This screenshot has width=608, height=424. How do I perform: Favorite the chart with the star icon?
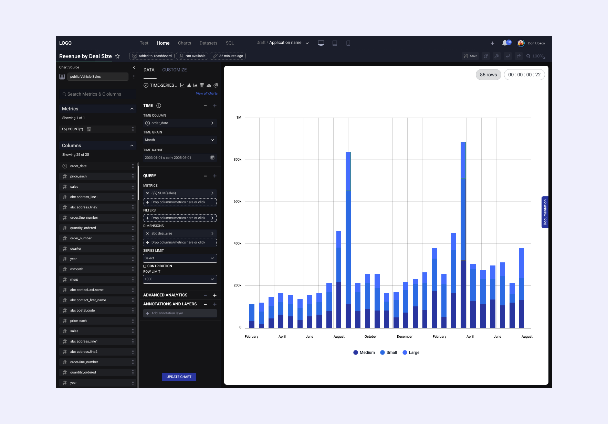117,56
